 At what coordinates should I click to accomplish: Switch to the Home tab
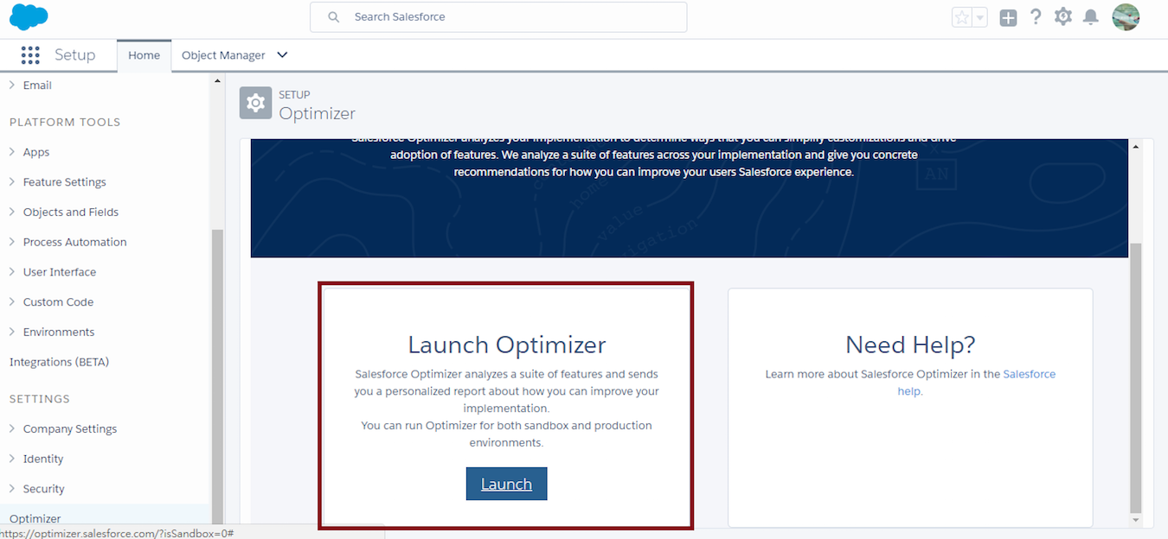144,55
